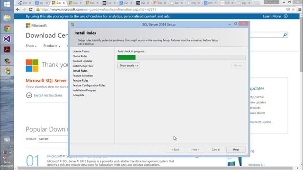Open the Shop dropdown menu
The width and height of the screenshot is (303, 170).
(x=31, y=46)
